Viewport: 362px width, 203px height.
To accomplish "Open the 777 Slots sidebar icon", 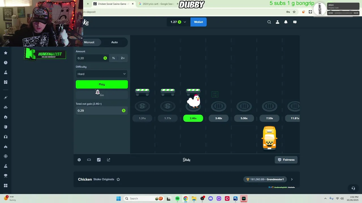I will (5, 107).
